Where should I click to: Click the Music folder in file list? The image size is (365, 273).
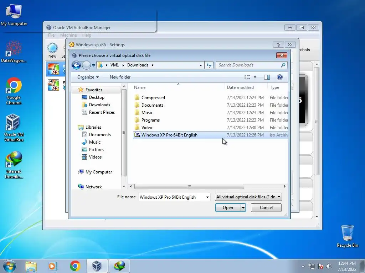147,113
